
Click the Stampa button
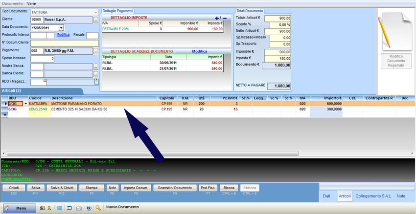(x=92, y=188)
